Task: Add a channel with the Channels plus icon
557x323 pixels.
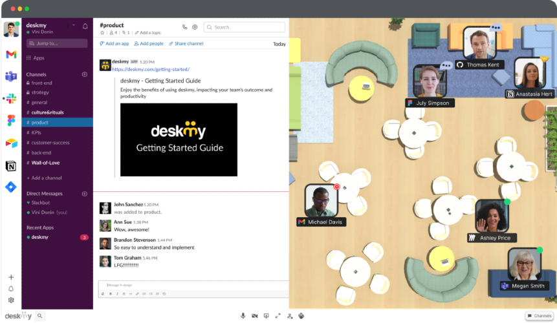Action: (85, 74)
